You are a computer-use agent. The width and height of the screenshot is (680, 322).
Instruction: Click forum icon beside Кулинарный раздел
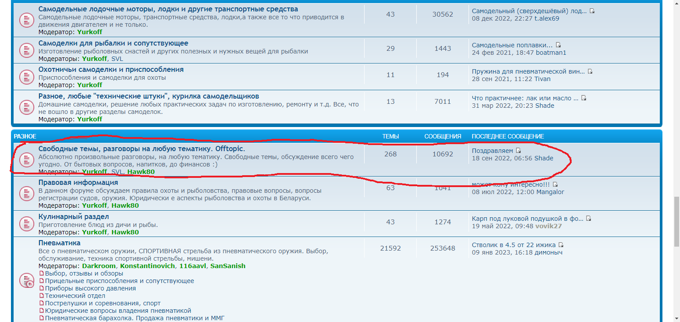click(x=27, y=224)
